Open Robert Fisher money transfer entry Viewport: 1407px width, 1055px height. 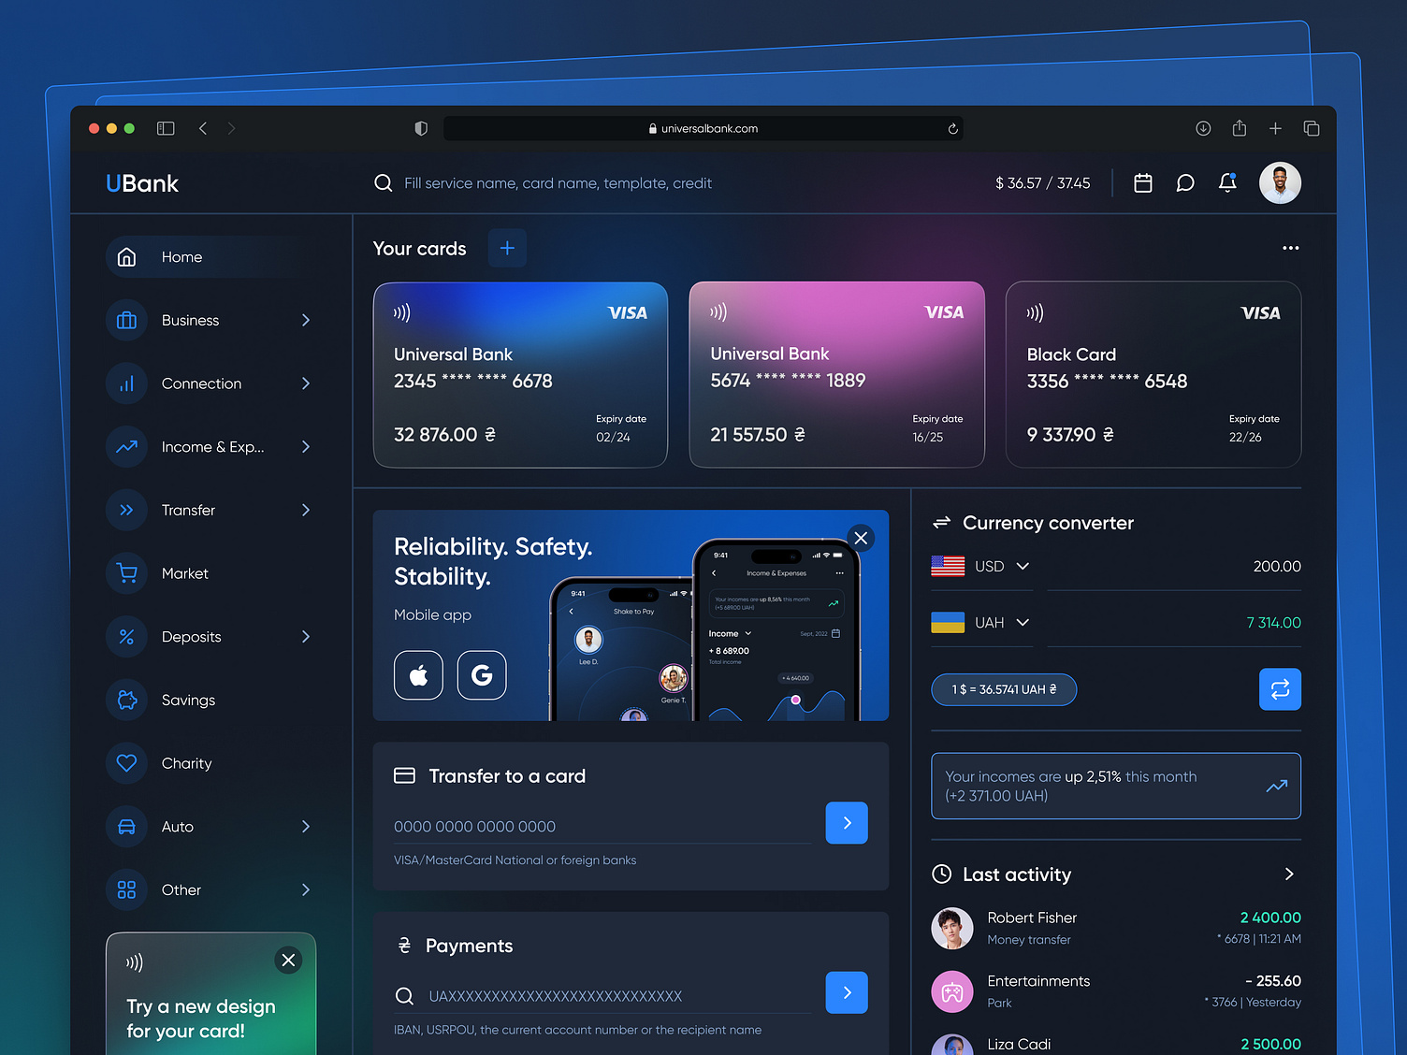pos(1116,928)
